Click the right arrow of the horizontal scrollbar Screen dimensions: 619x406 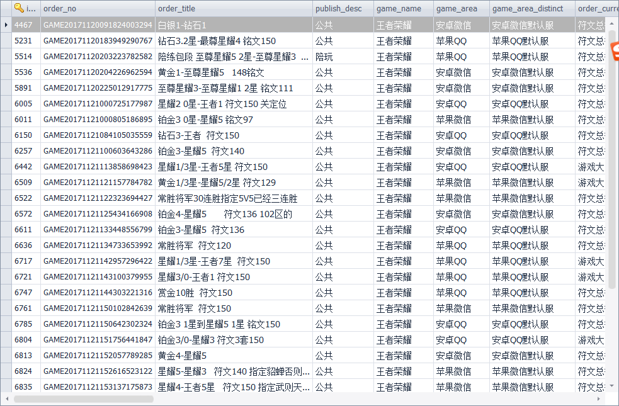[x=599, y=399]
